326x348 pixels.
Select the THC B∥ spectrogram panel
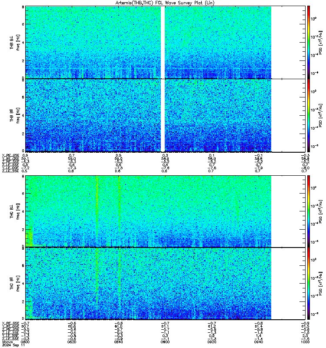click(x=166, y=284)
